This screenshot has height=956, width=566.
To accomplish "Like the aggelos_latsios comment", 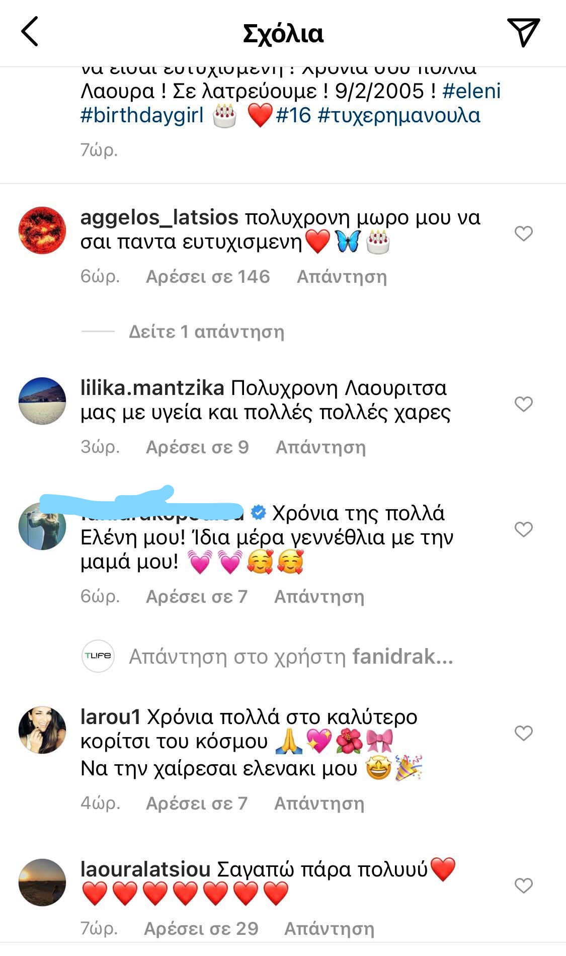I will tap(523, 233).
